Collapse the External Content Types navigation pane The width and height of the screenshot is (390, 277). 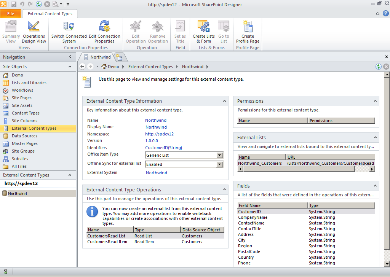70,175
